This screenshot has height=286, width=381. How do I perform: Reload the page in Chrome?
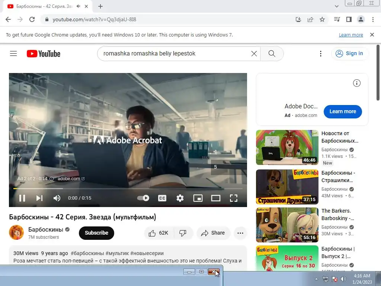point(32,19)
